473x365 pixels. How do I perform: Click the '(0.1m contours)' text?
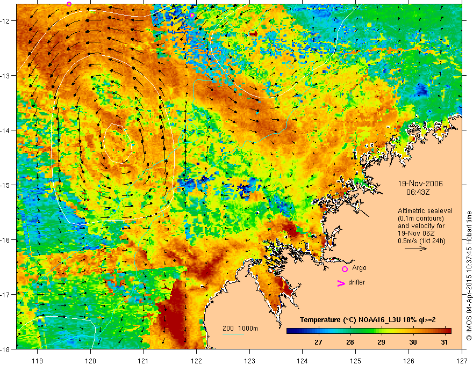coord(421,218)
